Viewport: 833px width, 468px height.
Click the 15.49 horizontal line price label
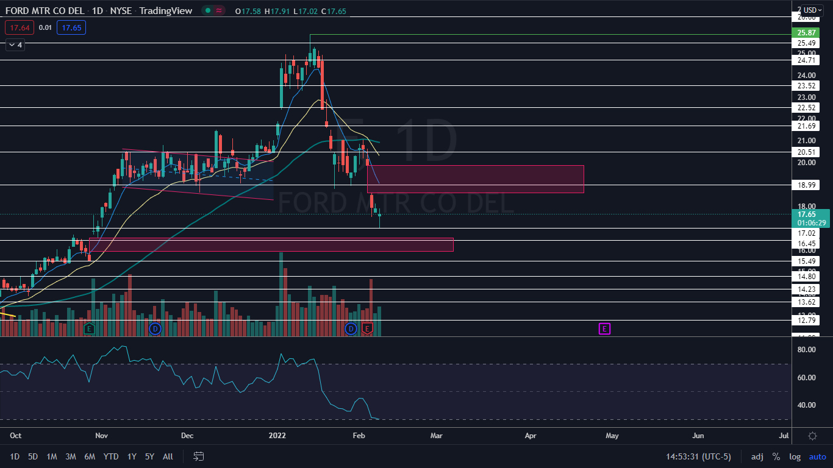click(807, 261)
